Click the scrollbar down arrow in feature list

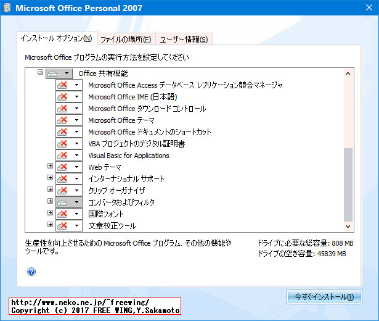pos(348,227)
